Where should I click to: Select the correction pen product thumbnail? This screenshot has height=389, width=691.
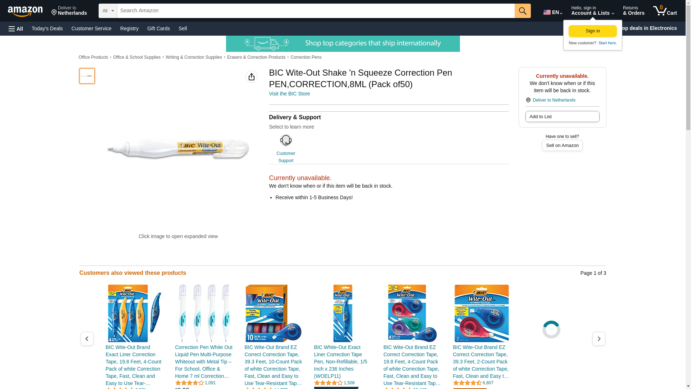(87, 76)
